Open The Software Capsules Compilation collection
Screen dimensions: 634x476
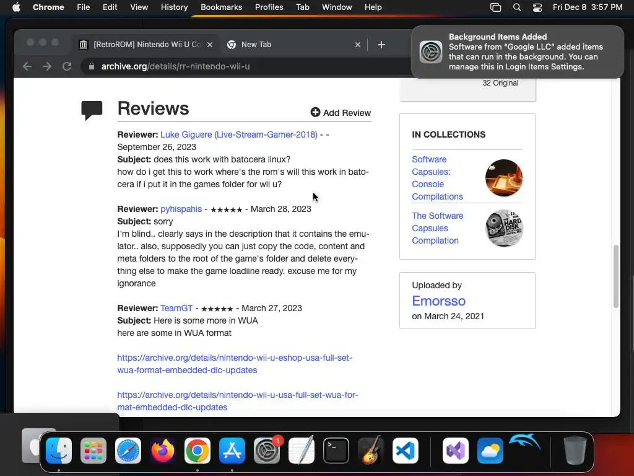coord(438,228)
